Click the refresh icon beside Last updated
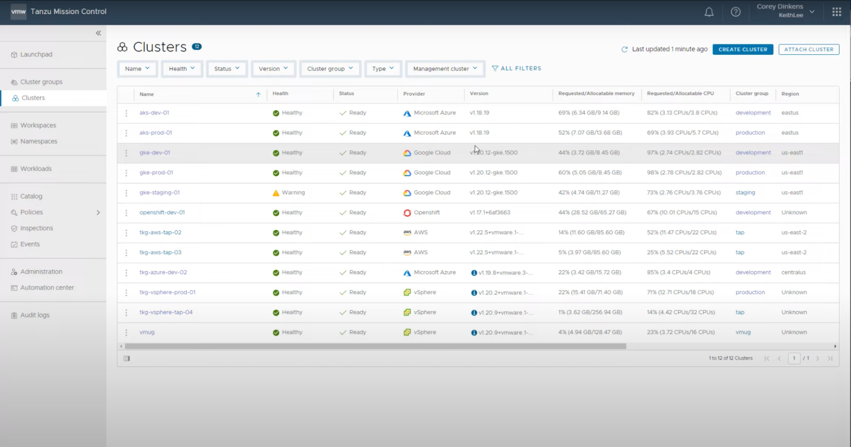 pyautogui.click(x=624, y=50)
